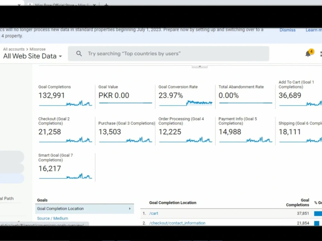Screen dimensions: 322x241
Task: Open Learn more link in banner
Action: point(314,30)
